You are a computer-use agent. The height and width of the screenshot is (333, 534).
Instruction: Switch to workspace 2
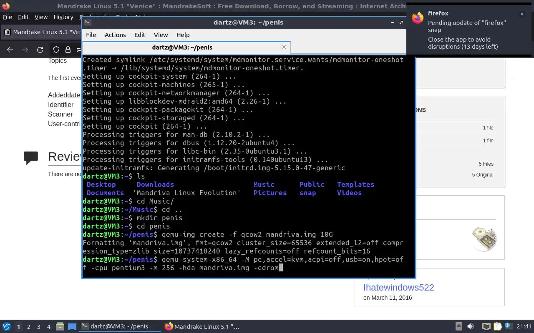click(x=29, y=327)
